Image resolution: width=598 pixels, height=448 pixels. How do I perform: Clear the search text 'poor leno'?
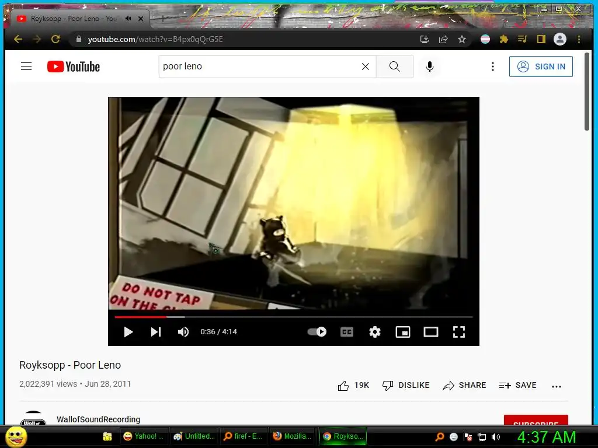pyautogui.click(x=366, y=66)
